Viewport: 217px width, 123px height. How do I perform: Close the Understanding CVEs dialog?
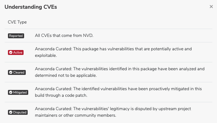pos(211,7)
